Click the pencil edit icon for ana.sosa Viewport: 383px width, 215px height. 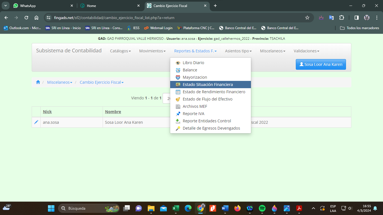coord(36,122)
